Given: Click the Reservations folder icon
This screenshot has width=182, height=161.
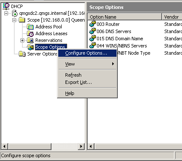Looking at the screenshot, I should 30,40.
